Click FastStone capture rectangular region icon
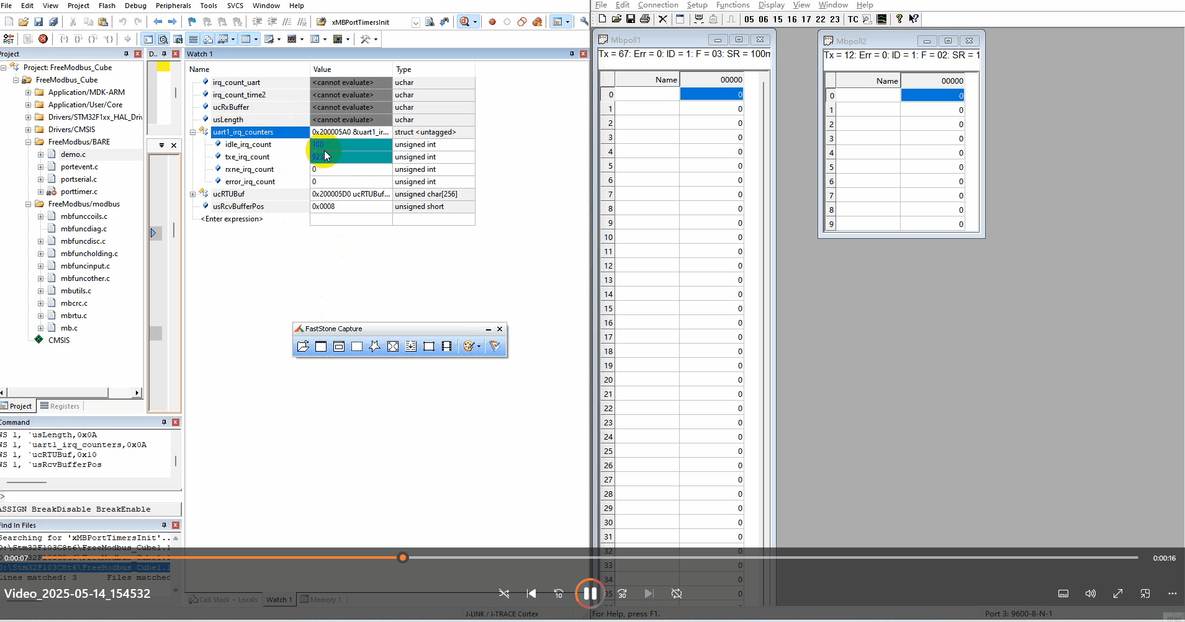The width and height of the screenshot is (1185, 622). point(357,347)
